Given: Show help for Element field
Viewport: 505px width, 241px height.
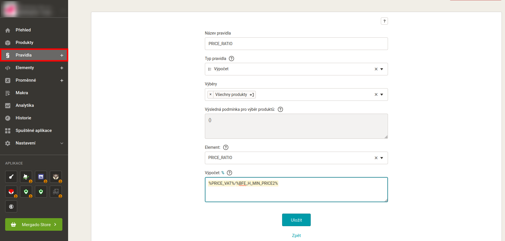Looking at the screenshot, I should pos(226,147).
